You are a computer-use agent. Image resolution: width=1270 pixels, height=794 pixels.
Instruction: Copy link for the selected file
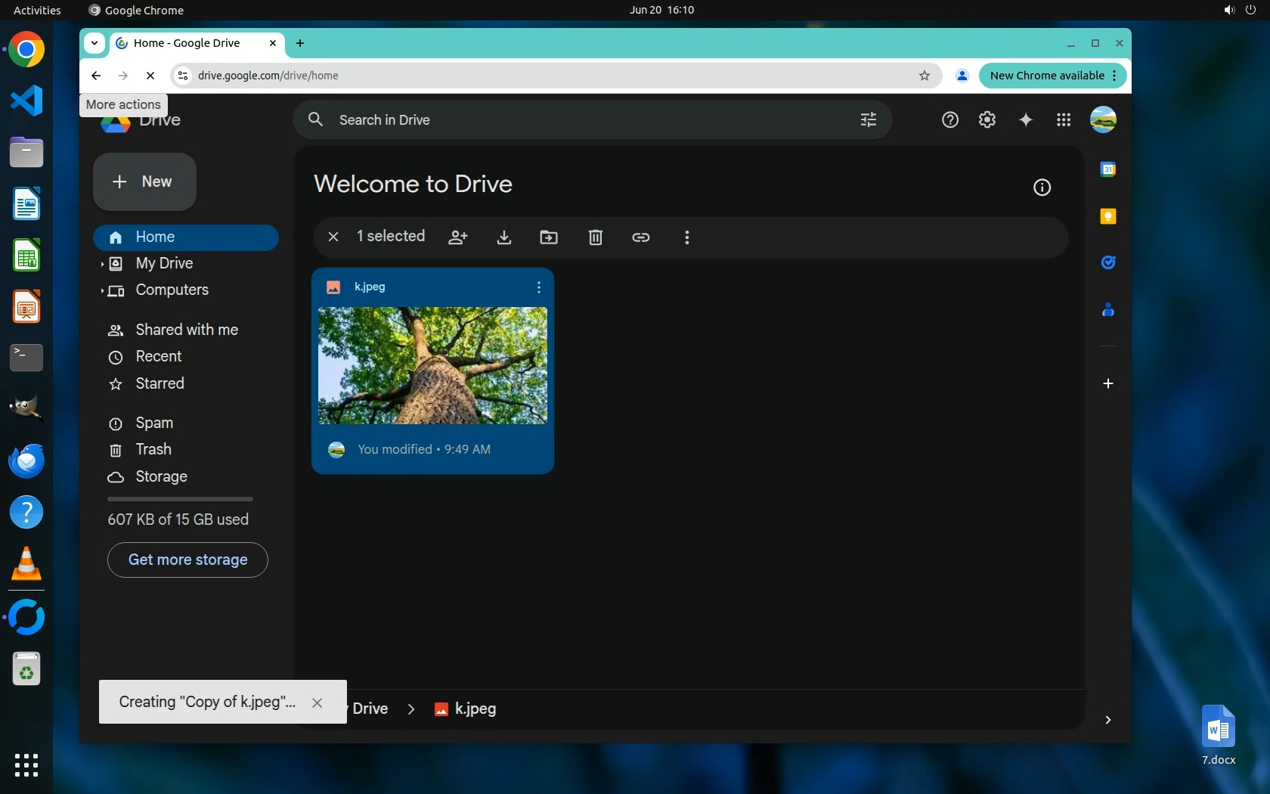pos(641,237)
